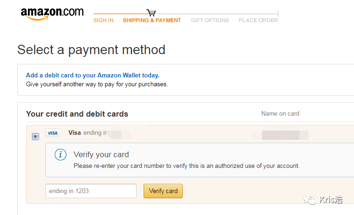Click the shopping cart progress icon
Image resolution: width=354 pixels, height=215 pixels.
coord(151,13)
